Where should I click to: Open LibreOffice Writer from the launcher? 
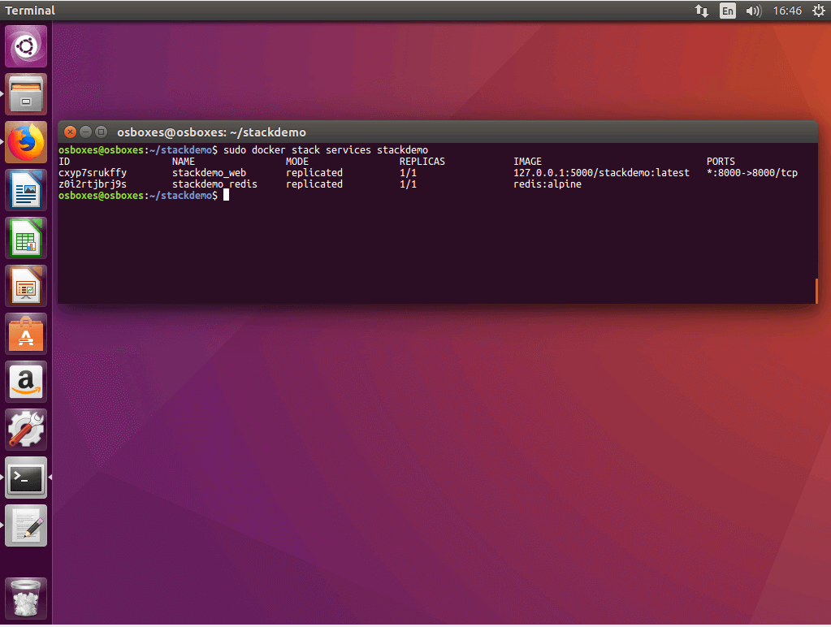click(26, 190)
